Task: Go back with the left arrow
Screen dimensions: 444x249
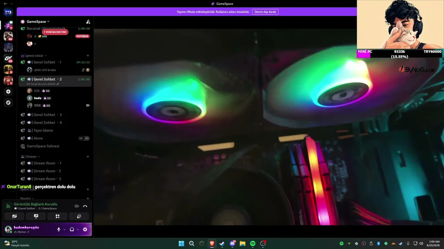Action: 5,3
